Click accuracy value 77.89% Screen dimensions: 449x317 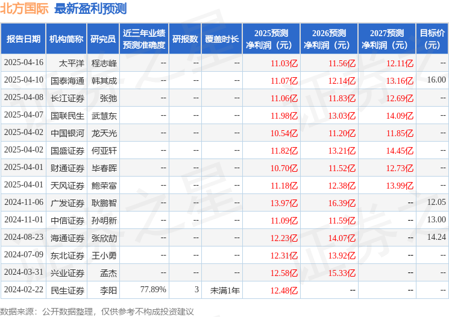click(153, 289)
